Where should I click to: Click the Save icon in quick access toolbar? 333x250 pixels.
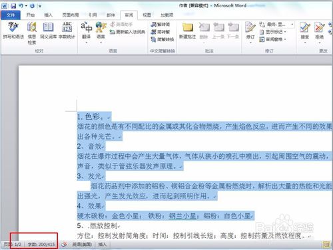(x=13, y=6)
